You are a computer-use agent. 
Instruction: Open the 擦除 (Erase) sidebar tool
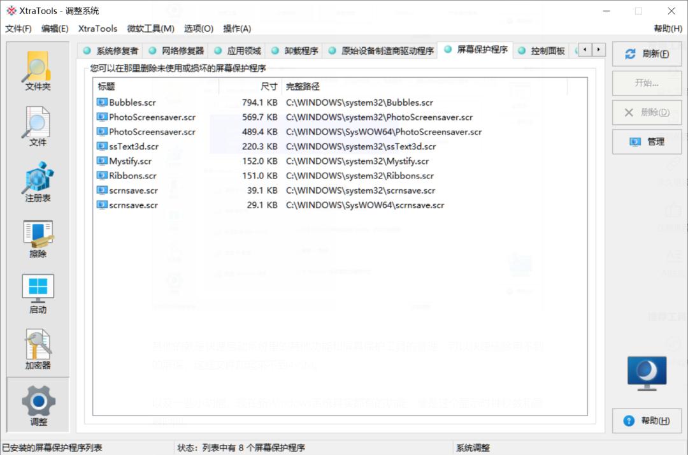click(37, 236)
